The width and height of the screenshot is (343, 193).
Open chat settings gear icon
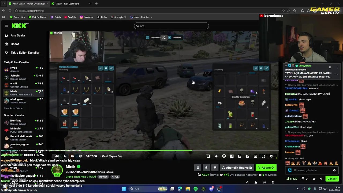[x=321, y=179]
